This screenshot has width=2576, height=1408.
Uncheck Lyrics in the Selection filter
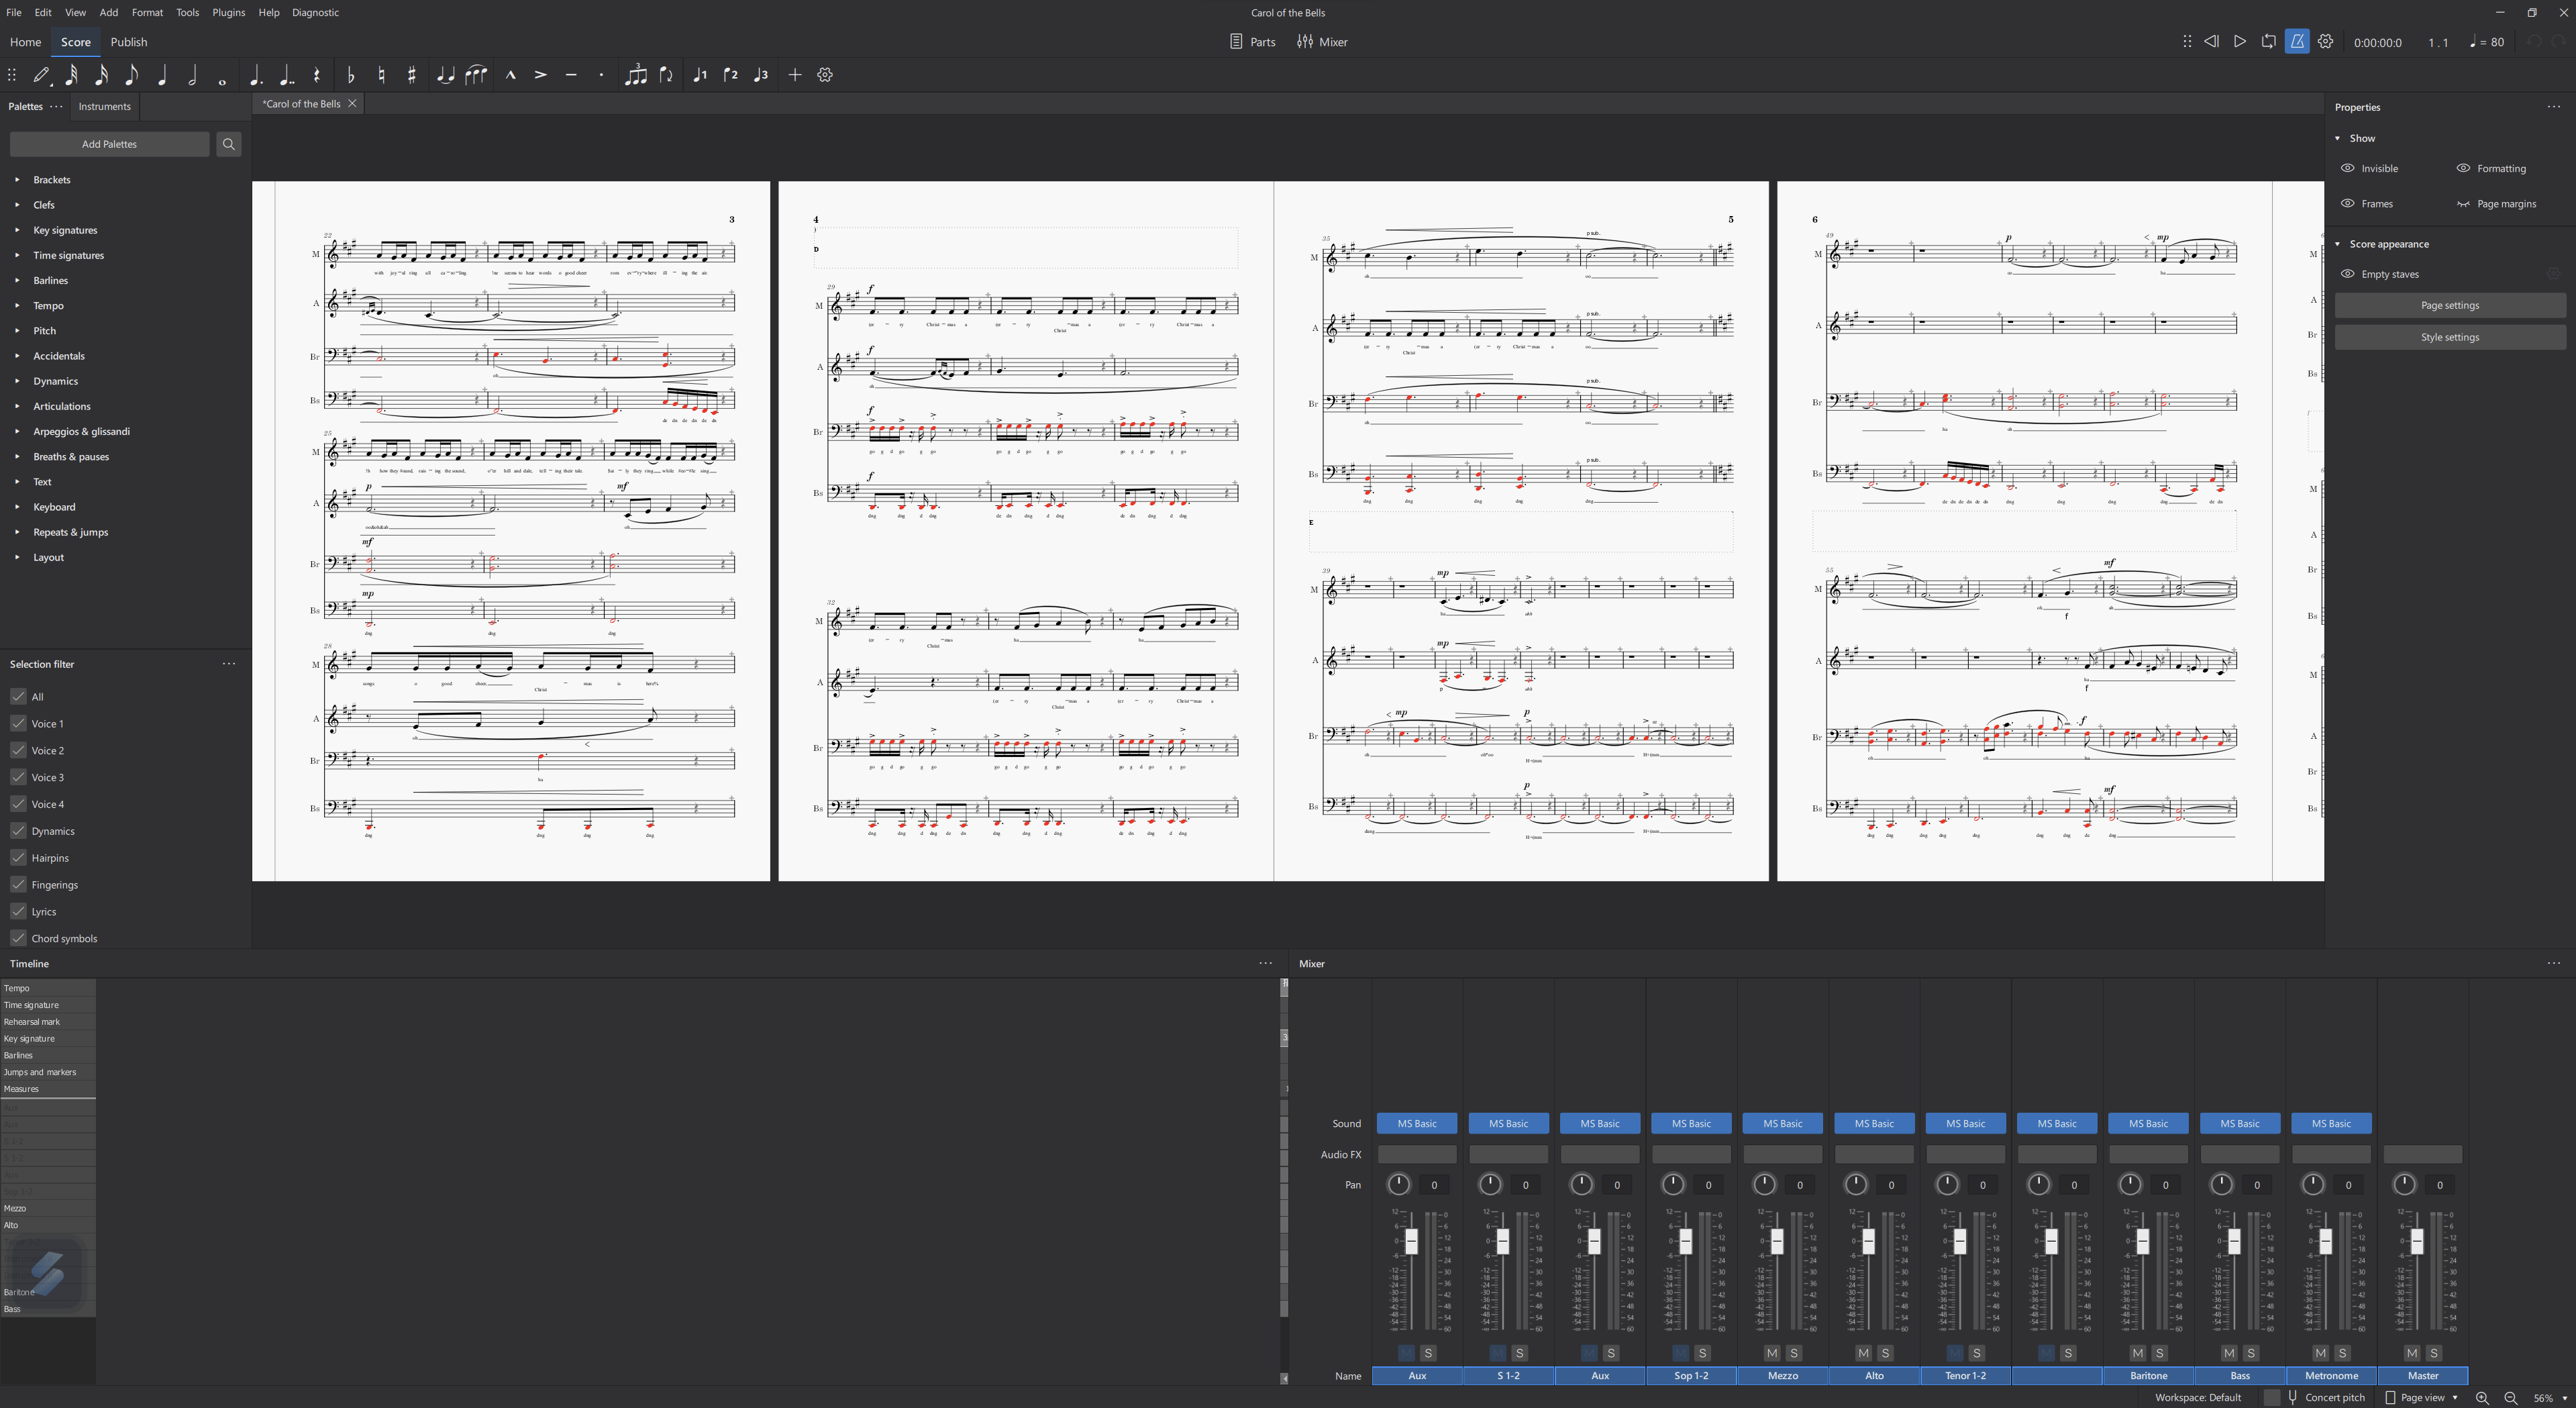(x=19, y=911)
